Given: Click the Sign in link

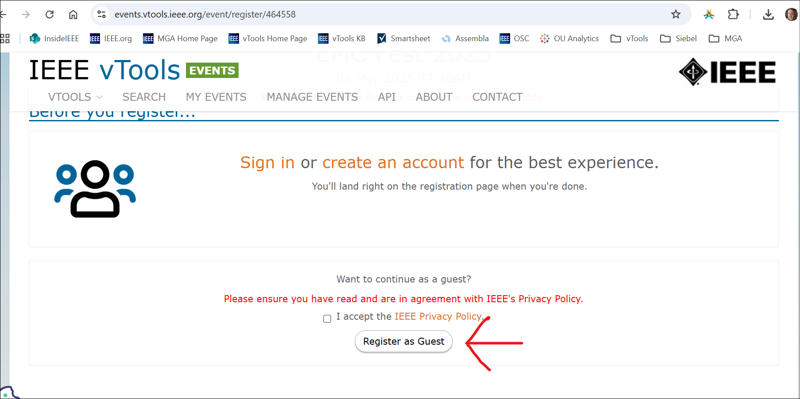Looking at the screenshot, I should coord(268,162).
